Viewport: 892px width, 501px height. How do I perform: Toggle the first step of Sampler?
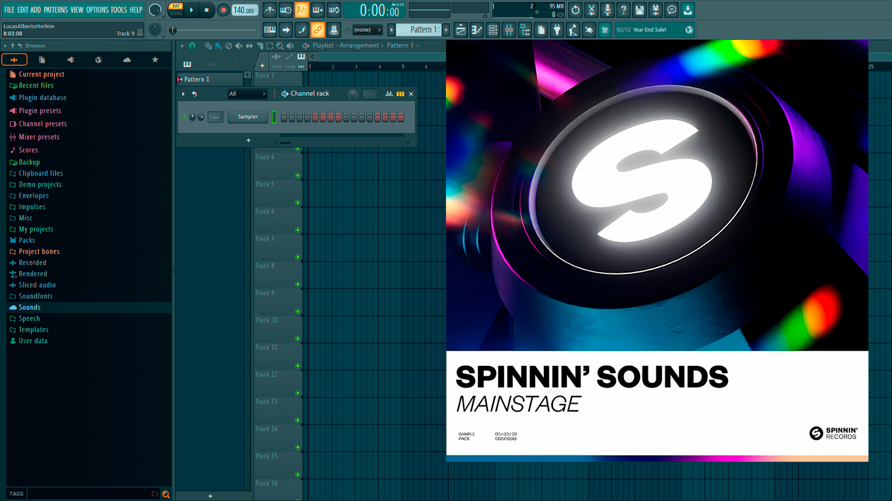pyautogui.click(x=284, y=117)
